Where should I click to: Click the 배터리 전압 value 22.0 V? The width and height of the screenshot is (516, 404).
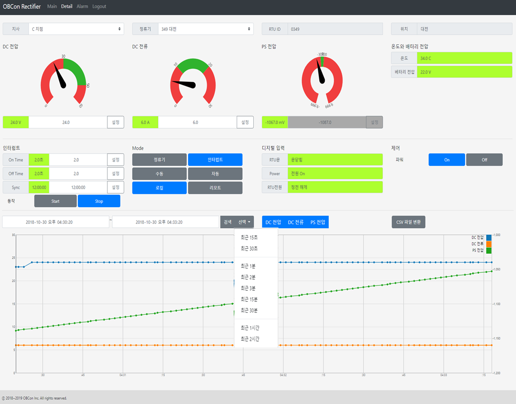point(464,72)
